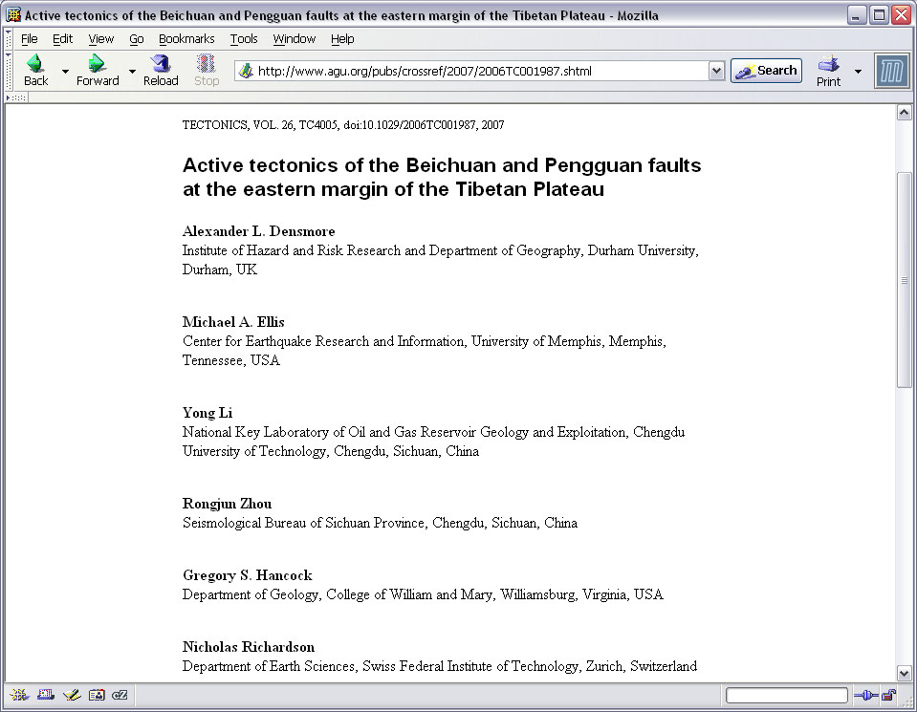917x712 pixels.
Task: Open the URL bar history dropdown
Action: pos(716,71)
